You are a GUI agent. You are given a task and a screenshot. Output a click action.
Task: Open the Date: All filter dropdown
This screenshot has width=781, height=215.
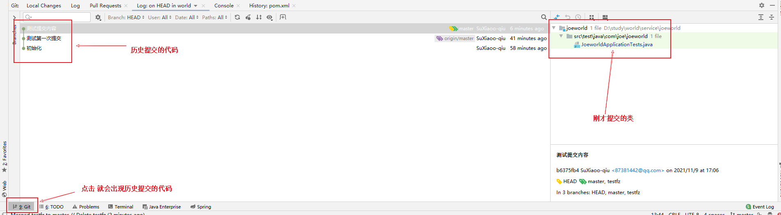pos(187,17)
